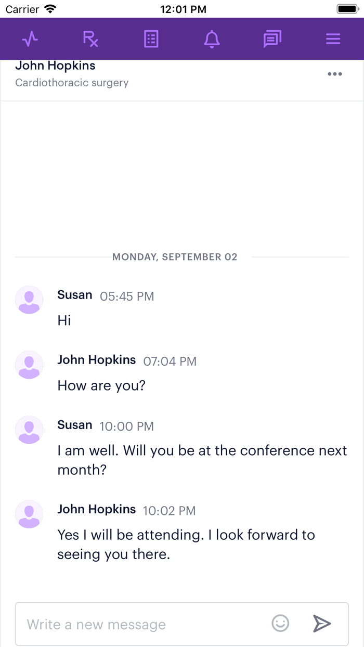Open the vitals activity pulse icon

tap(30, 39)
